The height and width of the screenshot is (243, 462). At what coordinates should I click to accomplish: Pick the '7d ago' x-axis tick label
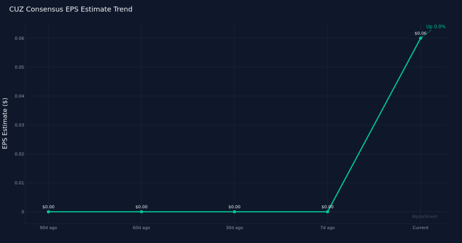tap(328, 228)
